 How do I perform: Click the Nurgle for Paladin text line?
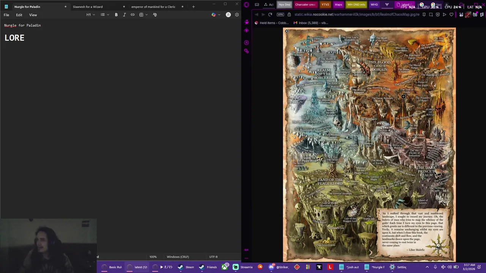(22, 25)
